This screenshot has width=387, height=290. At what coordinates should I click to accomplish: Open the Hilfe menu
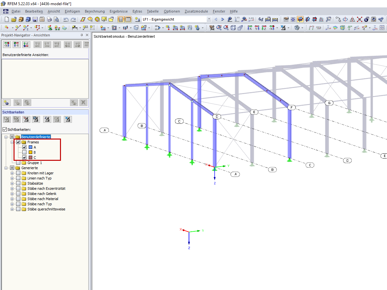(234, 11)
